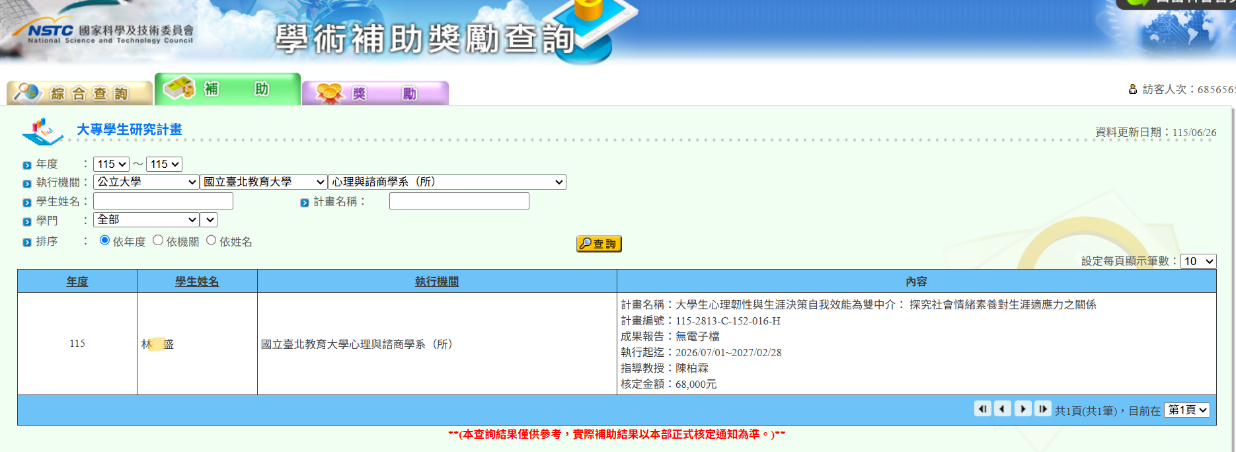The image size is (1236, 452).
Task: Open the 心理與諮商學系 department dropdown
Action: (x=447, y=182)
